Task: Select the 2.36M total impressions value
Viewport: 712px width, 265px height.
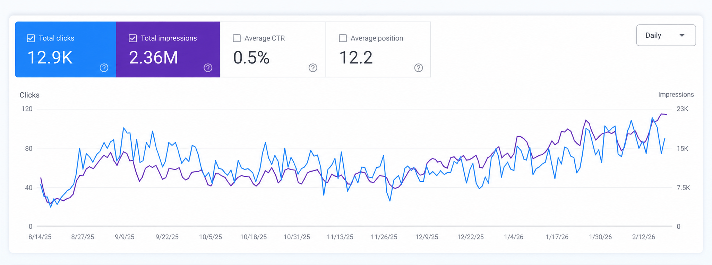Action: coord(154,57)
